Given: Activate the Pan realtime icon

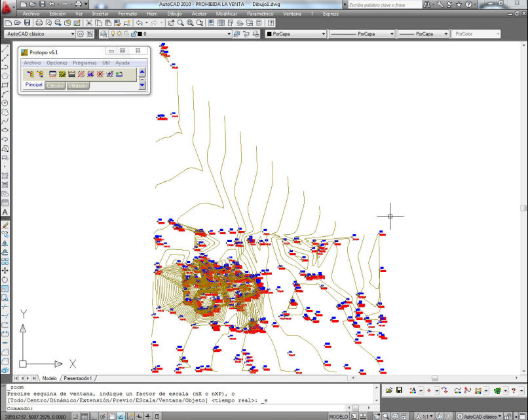Looking at the screenshot, I should [171, 23].
